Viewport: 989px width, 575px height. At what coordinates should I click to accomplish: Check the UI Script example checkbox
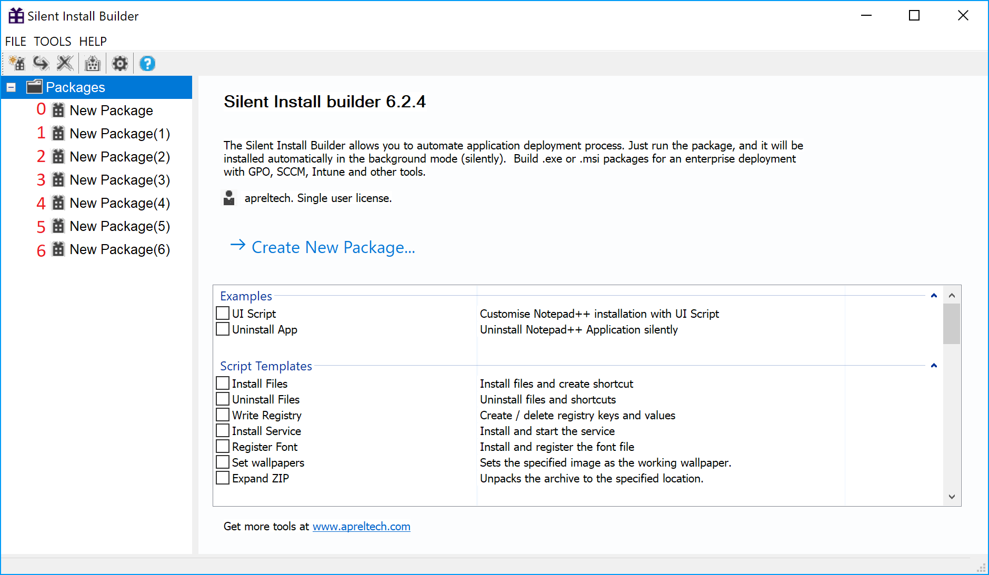click(223, 314)
